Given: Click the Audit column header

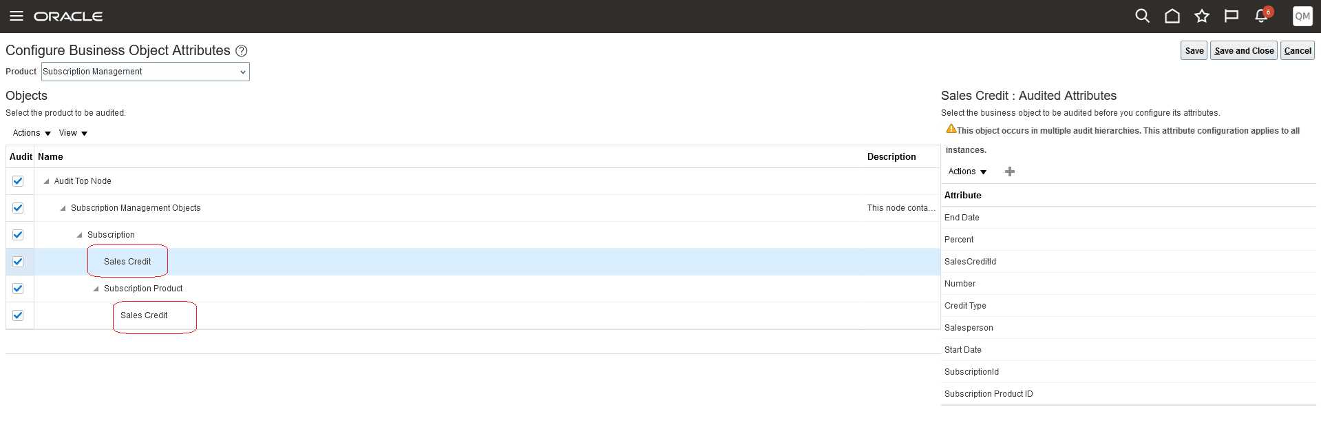Looking at the screenshot, I should point(21,157).
